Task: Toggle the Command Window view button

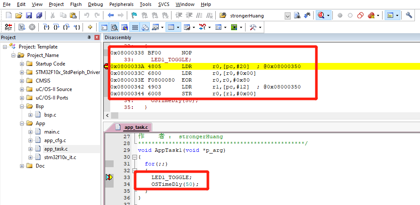Action: click(x=103, y=27)
